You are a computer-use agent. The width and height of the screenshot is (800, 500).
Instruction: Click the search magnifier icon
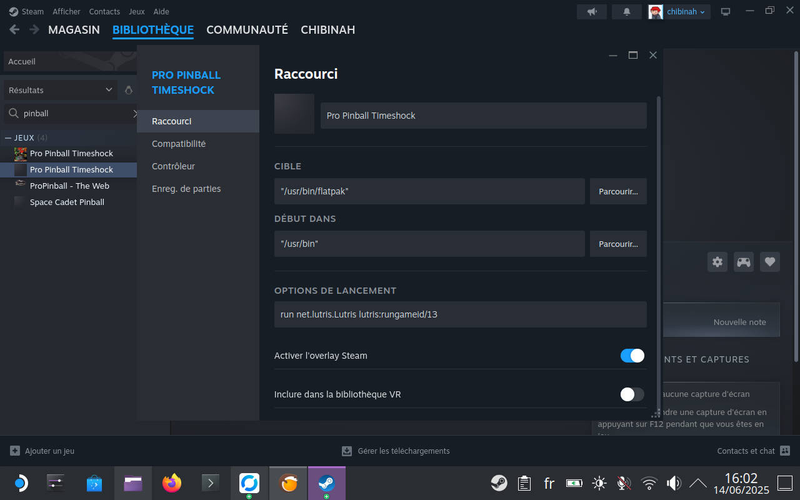point(13,113)
